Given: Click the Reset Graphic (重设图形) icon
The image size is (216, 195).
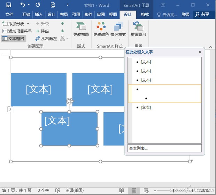Looking at the screenshot, I should pyautogui.click(x=138, y=27).
